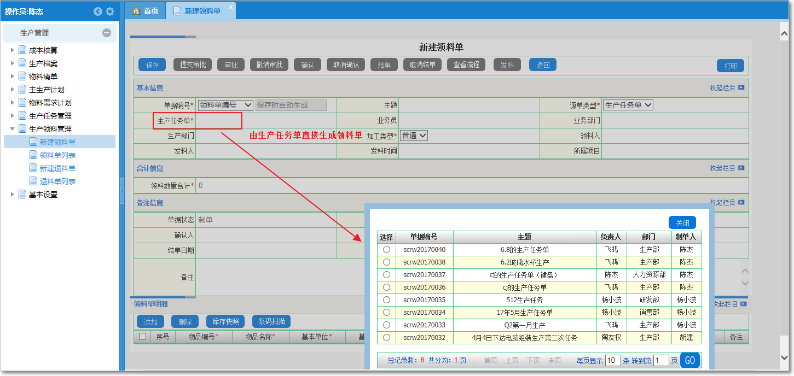Select the radio for order scrw20170040
Screen dimensions: 794x376
pos(386,249)
